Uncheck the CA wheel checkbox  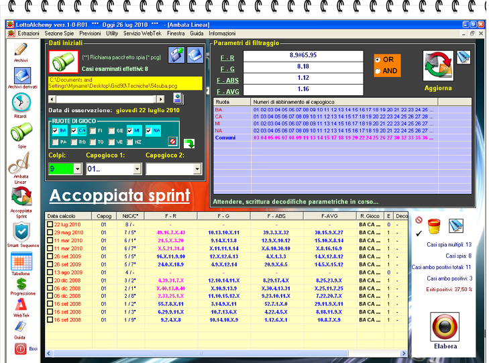(x=74, y=131)
